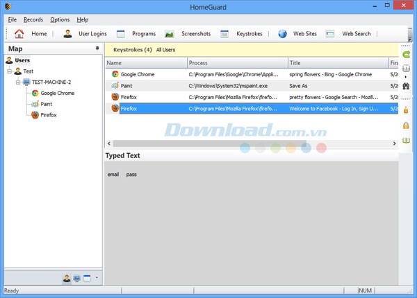The height and width of the screenshot is (298, 417).
Task: Open the Options menu
Action: pyautogui.click(x=60, y=19)
